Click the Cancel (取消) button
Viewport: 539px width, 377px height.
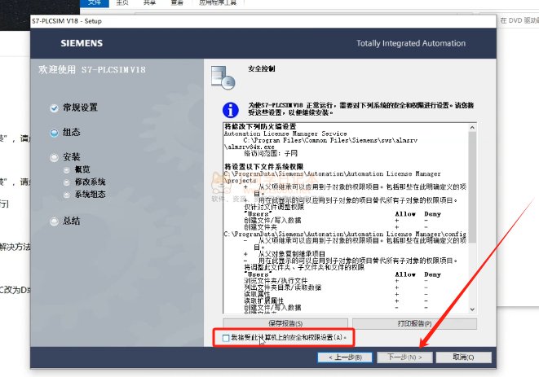click(463, 357)
